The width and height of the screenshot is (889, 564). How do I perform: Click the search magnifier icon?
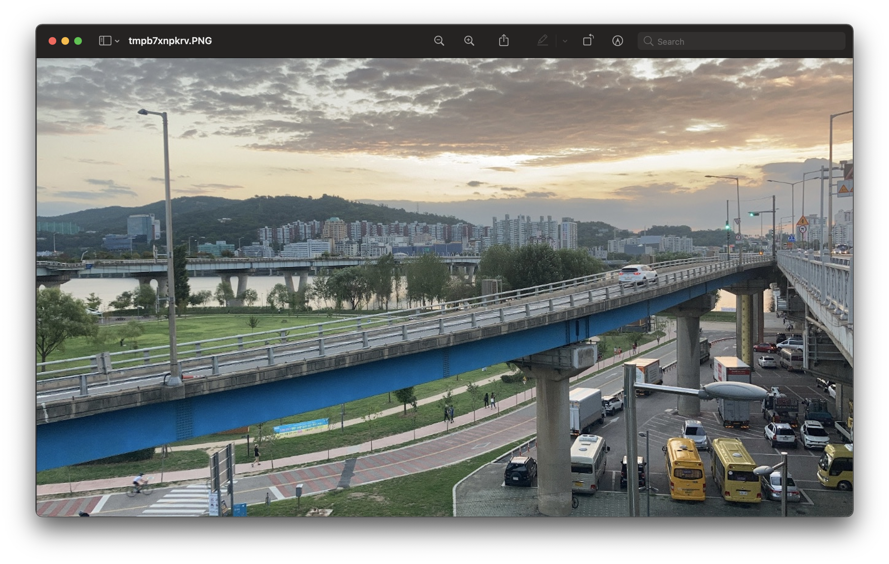tap(648, 41)
